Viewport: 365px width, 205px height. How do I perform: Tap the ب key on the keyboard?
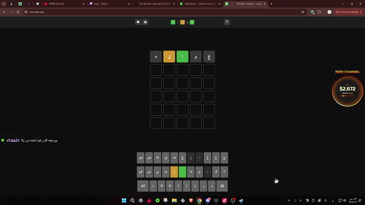166,172
